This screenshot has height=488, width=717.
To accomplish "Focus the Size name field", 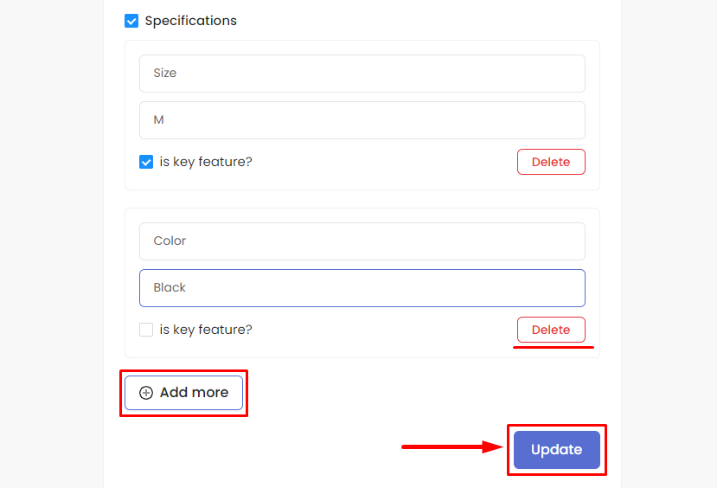I will 362,74.
